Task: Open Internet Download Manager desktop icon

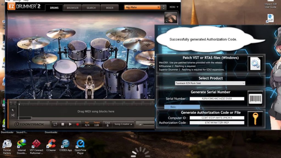Action: click(x=22, y=147)
